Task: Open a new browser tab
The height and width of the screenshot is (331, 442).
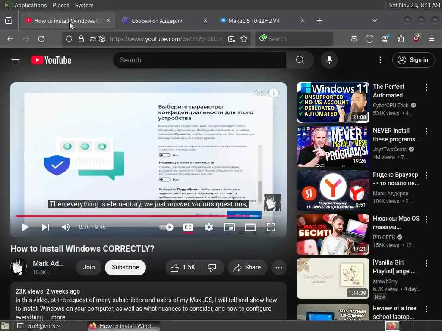Action: [319, 21]
